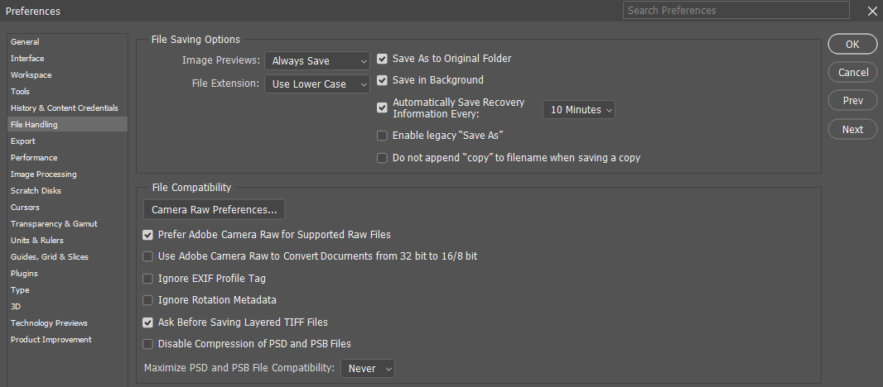Enable legacy "Save As" checkbox
Image resolution: width=883 pixels, height=387 pixels.
tap(382, 135)
